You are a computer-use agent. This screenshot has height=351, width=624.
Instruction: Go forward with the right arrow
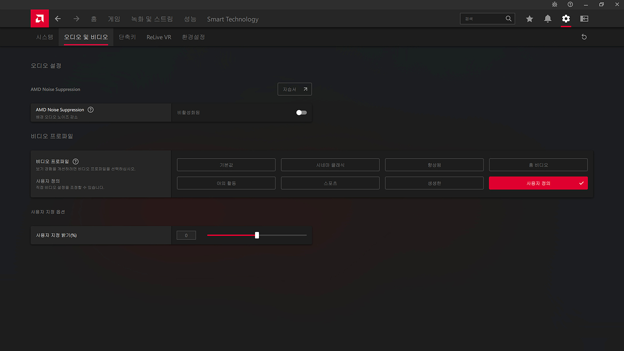76,19
